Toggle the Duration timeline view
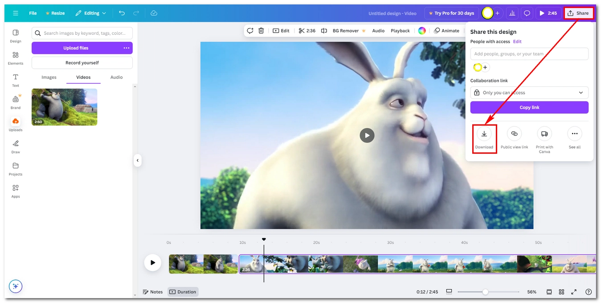The image size is (601, 303). coord(183,292)
